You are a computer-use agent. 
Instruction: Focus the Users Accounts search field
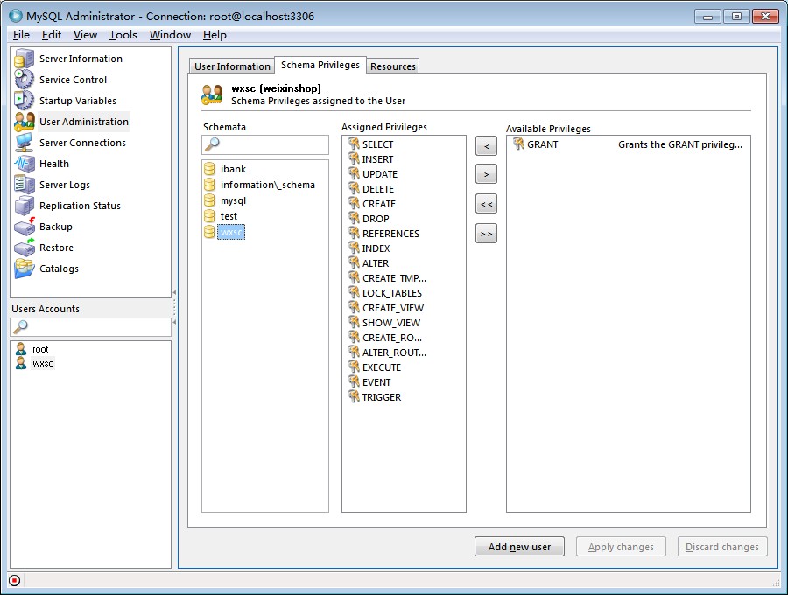tap(91, 327)
